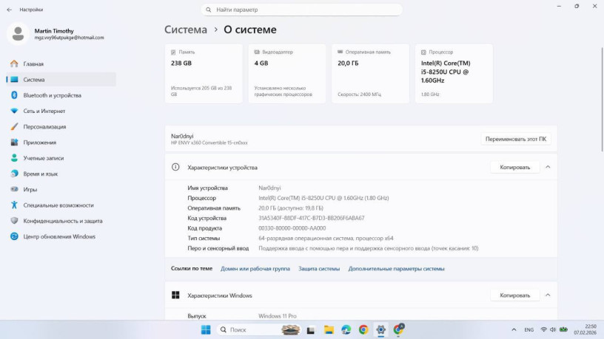Open the Bluetooth и устройства section
Screen dimensions: 604x339
tap(52, 95)
